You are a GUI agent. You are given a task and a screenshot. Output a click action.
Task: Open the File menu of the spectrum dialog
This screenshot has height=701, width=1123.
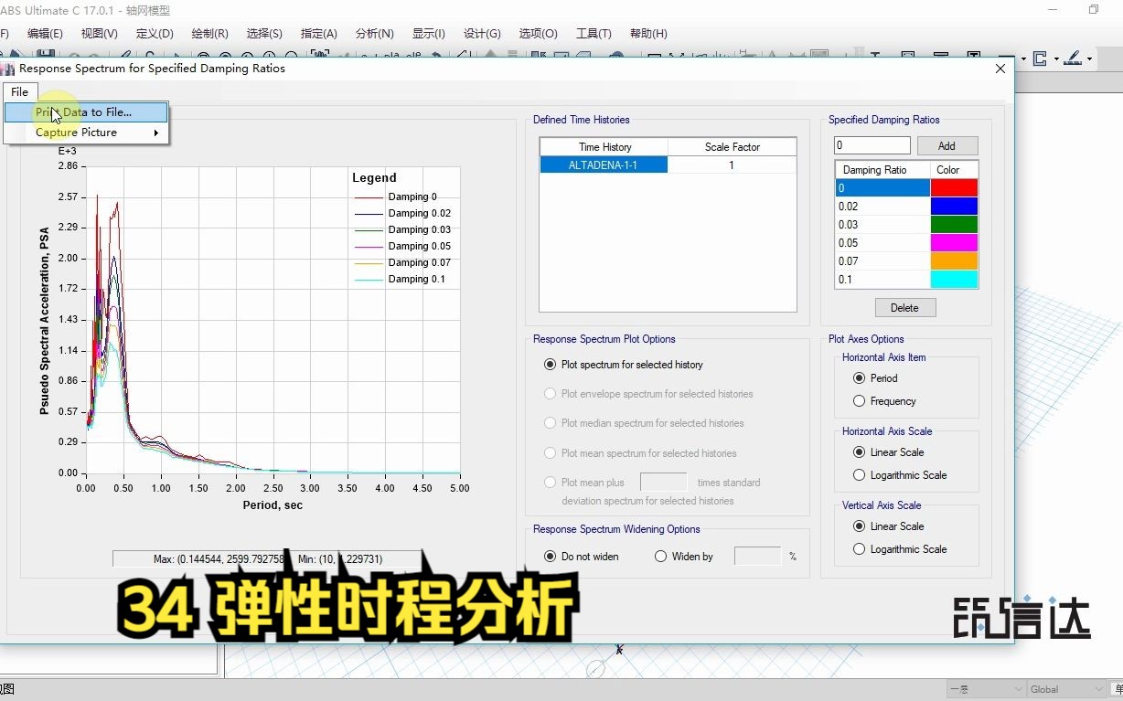pyautogui.click(x=19, y=91)
